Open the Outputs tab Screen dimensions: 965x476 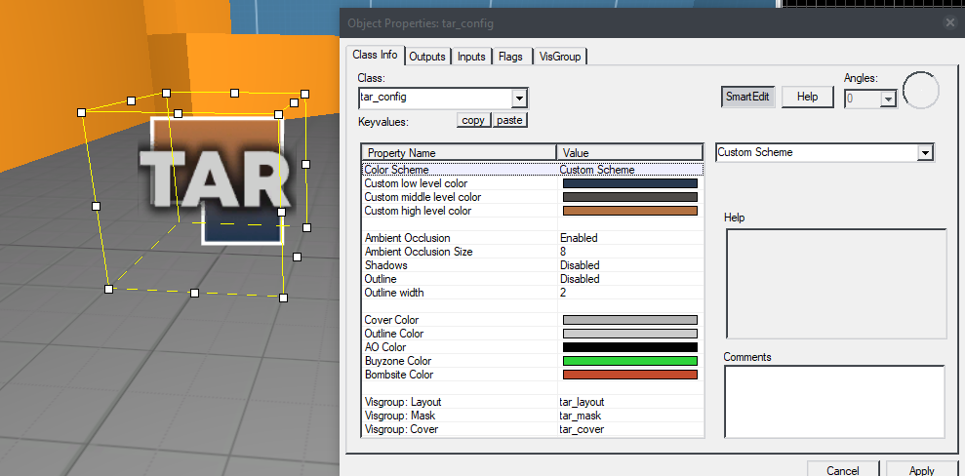427,57
